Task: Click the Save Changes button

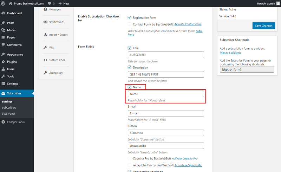Action: click(264, 26)
